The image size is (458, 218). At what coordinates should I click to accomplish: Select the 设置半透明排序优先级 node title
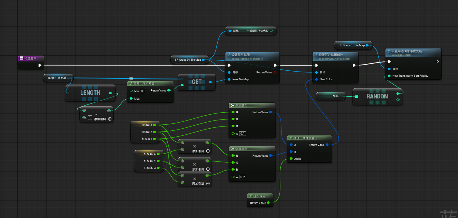[406, 51]
